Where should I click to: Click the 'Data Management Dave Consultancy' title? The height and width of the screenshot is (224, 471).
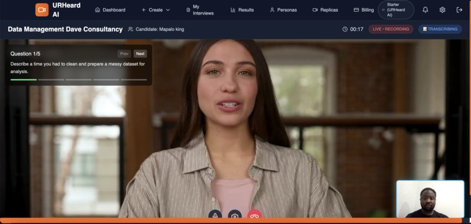(65, 29)
